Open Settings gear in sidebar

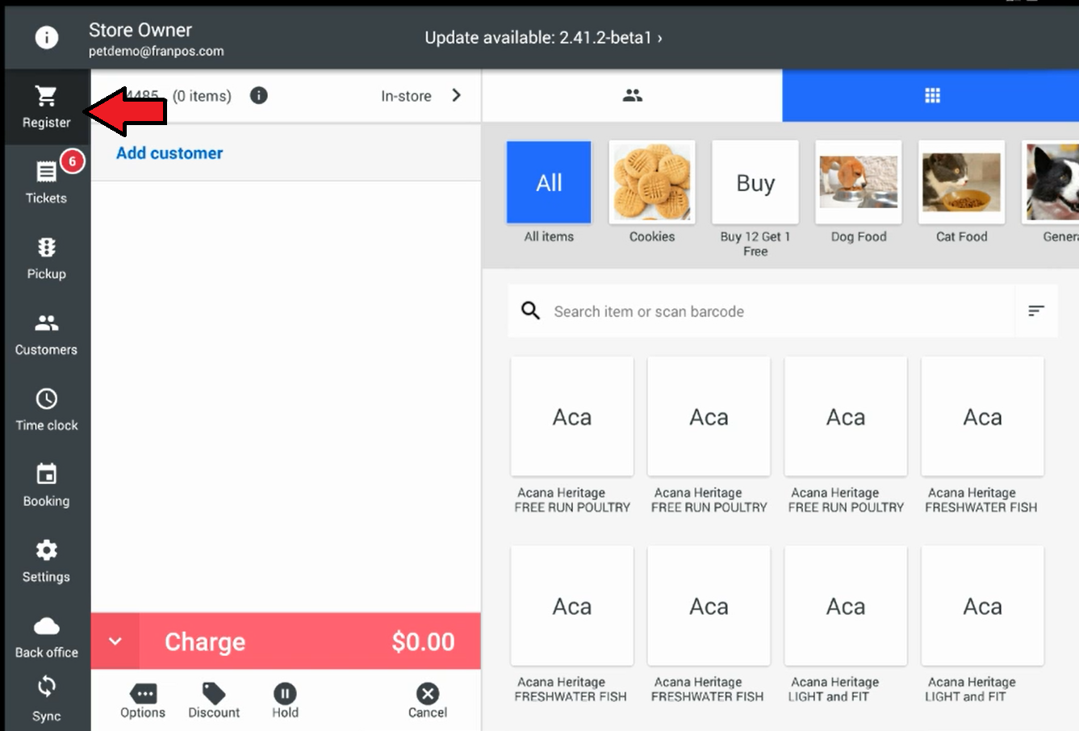[46, 562]
